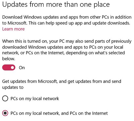
Task: Click the word 'Updates' in the page title
Action: (15, 5)
